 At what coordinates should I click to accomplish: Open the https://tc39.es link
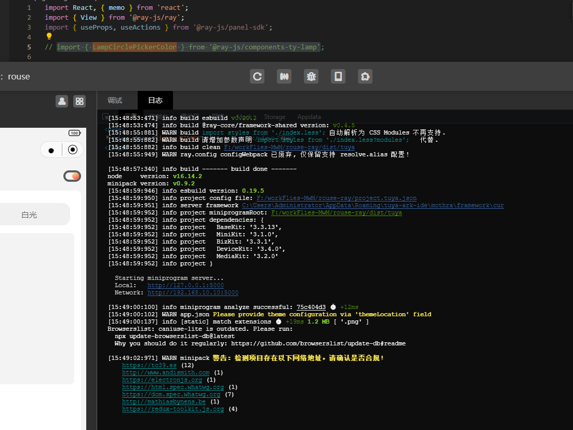(149, 365)
